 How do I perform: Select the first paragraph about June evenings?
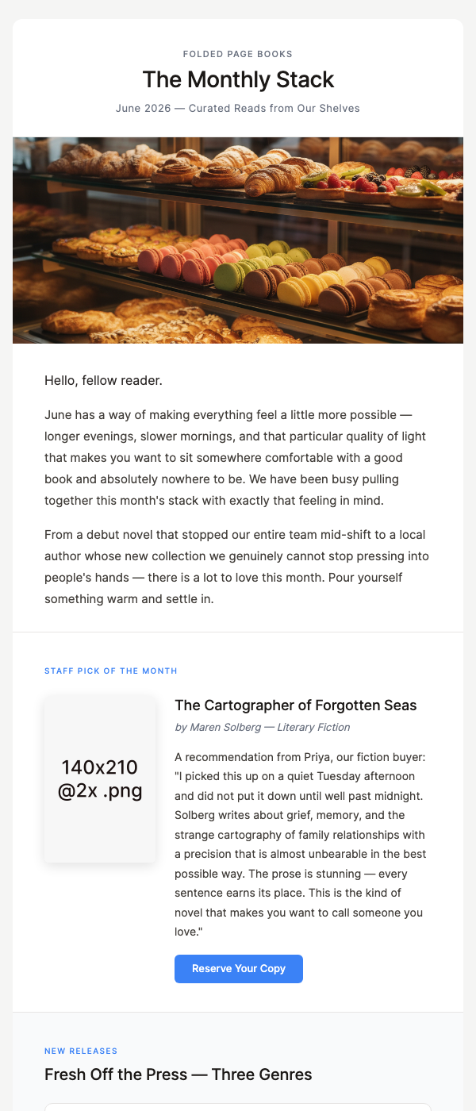click(238, 456)
